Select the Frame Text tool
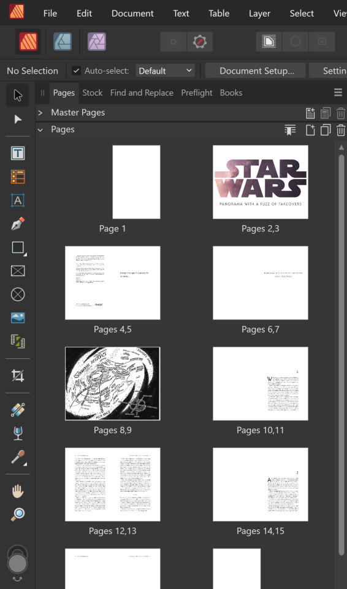 click(18, 153)
